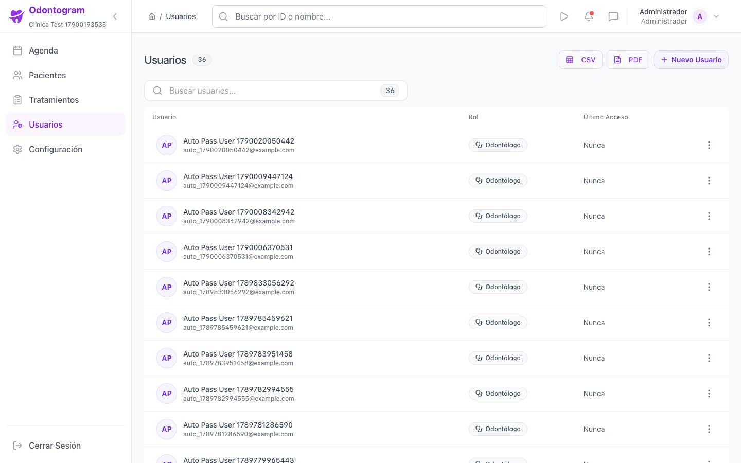Open the chat messages icon
Viewport: 741px width, 463px height.
click(613, 16)
